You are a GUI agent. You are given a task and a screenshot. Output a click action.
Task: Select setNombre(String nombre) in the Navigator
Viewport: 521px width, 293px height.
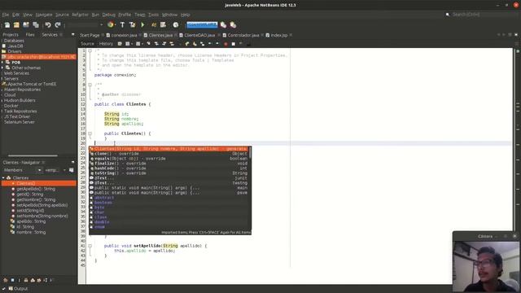point(42,216)
